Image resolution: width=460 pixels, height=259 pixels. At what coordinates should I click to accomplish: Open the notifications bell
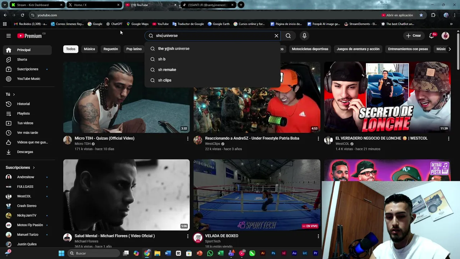(432, 36)
